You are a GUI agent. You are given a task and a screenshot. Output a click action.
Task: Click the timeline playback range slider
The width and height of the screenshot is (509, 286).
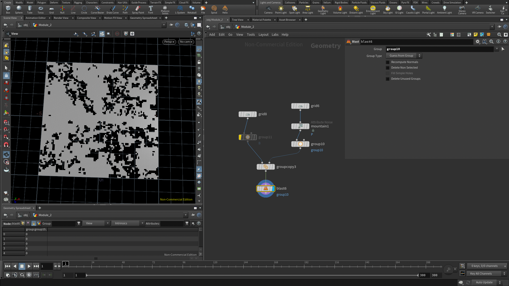point(252,275)
